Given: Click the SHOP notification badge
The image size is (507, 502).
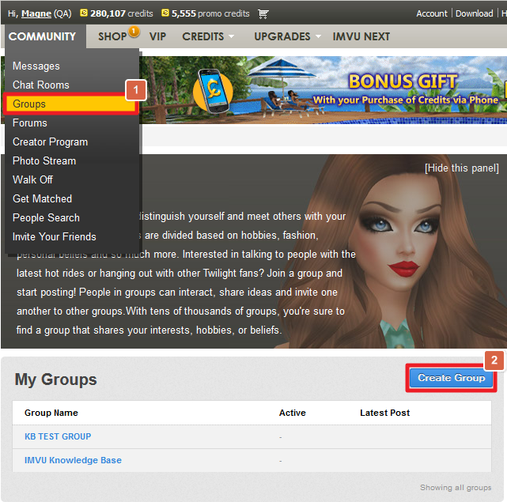Looking at the screenshot, I should click(x=134, y=32).
